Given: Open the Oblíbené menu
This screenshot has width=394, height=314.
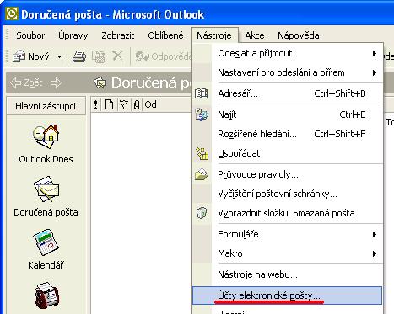Looking at the screenshot, I should coord(165,35).
